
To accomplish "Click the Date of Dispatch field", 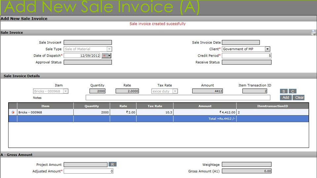I will 82,55.
